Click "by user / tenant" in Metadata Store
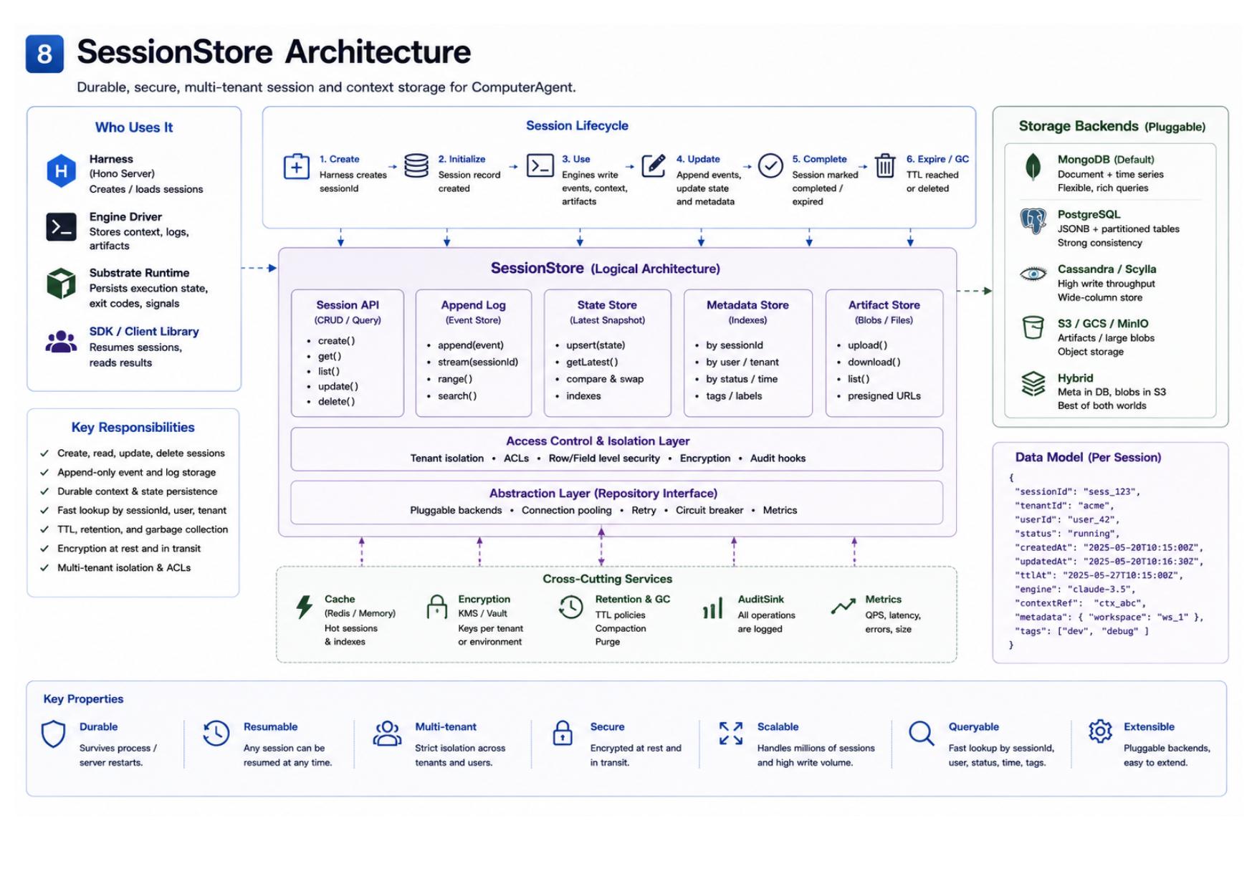Image resolution: width=1257 pixels, height=889 pixels. point(742,362)
